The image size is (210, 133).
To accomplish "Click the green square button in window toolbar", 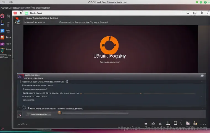I will pos(26,13).
